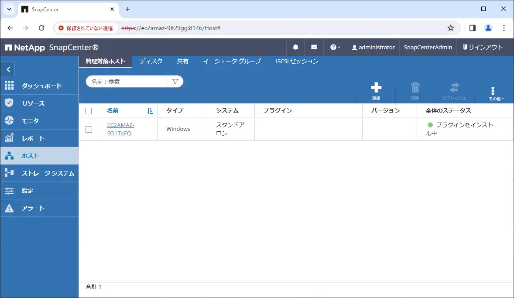Select ホスト in the sidebar
The width and height of the screenshot is (514, 298).
click(x=39, y=156)
